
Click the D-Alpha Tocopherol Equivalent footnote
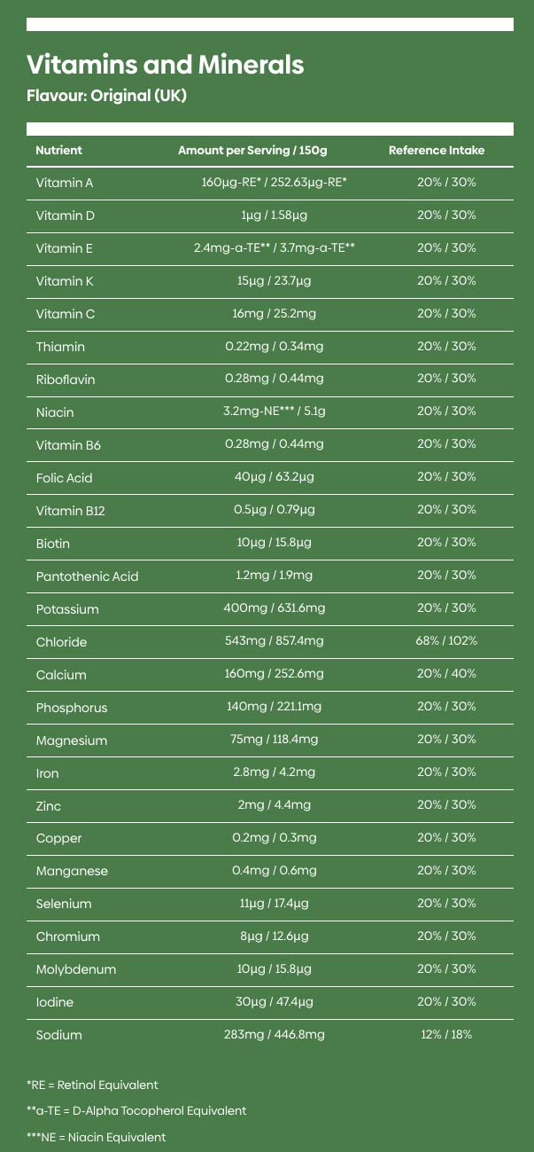[x=136, y=1110]
